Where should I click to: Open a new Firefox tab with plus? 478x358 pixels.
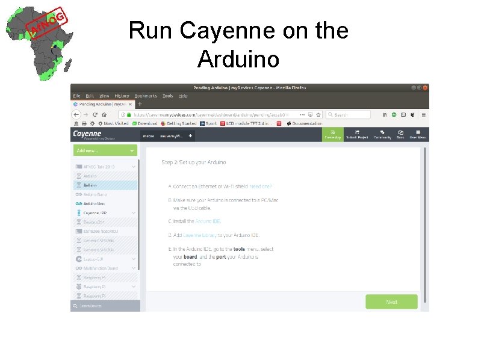point(140,104)
